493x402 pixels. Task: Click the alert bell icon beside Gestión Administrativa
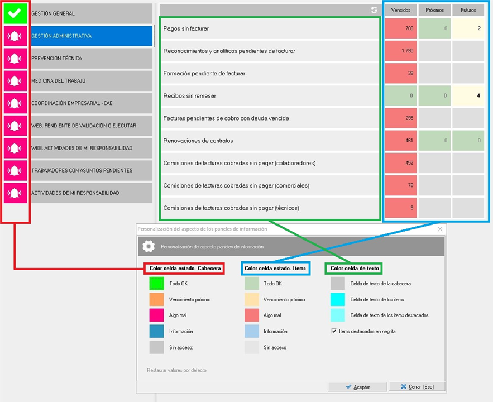[x=16, y=36]
